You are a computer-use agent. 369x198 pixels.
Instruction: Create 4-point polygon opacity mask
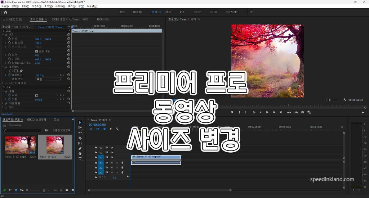[16, 71]
